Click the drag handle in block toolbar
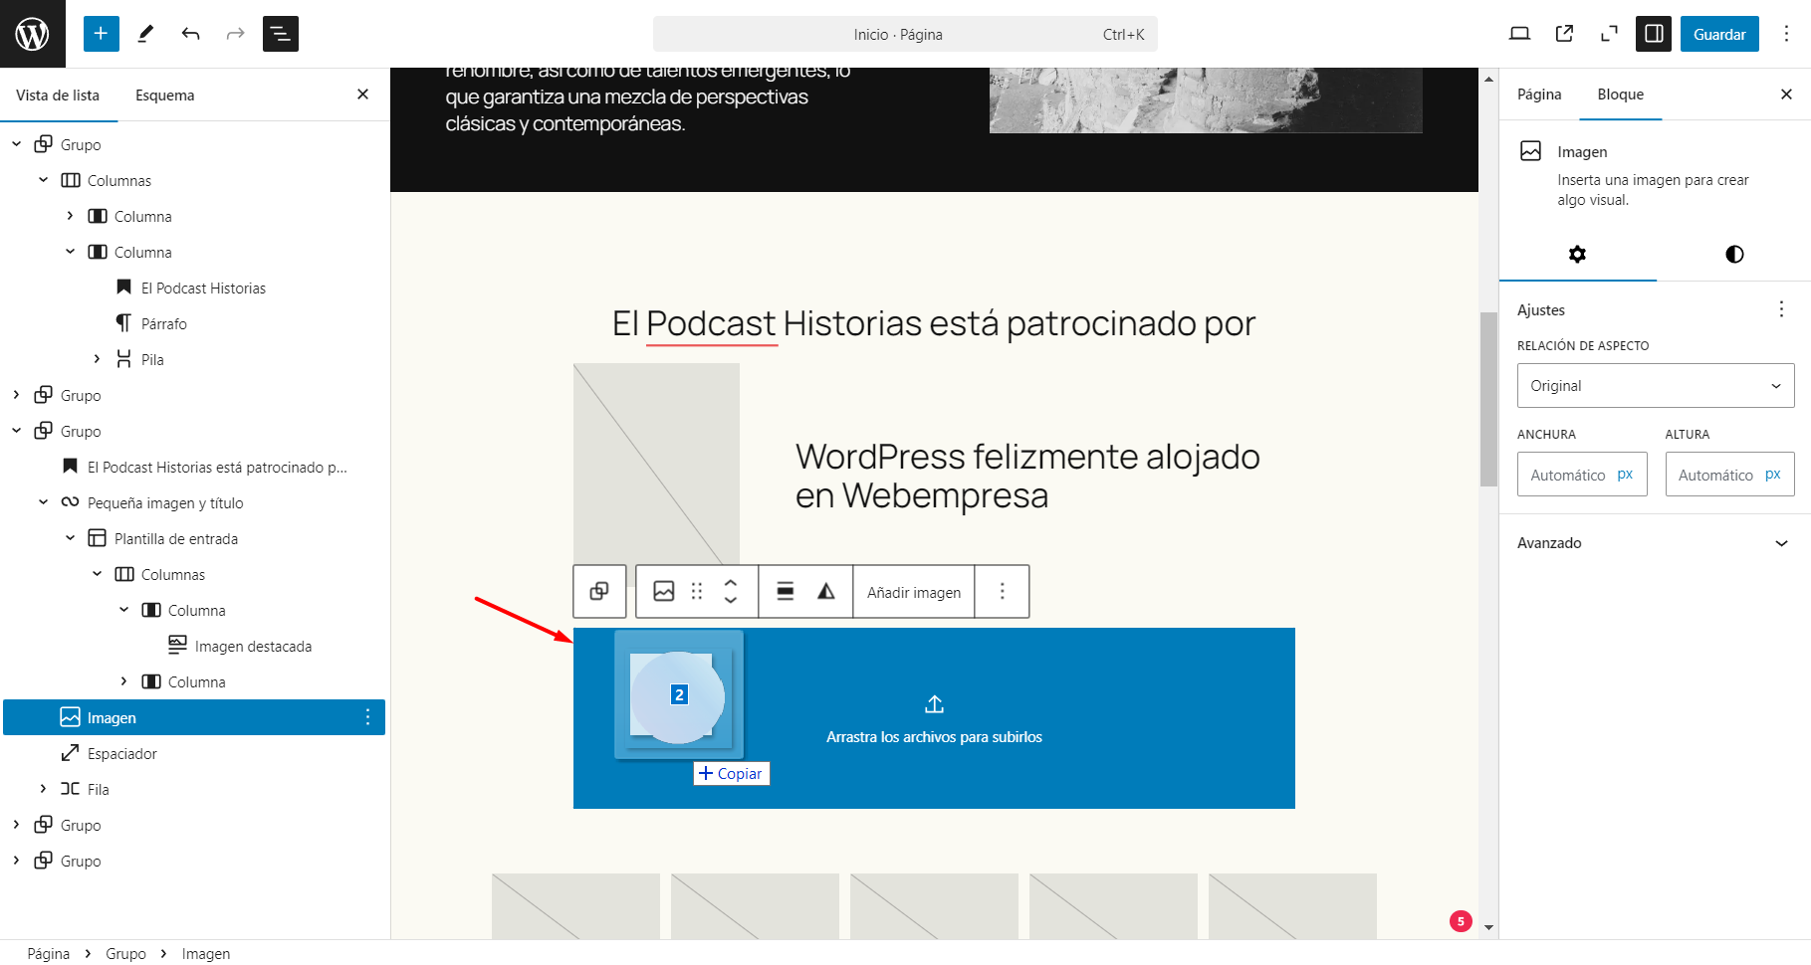 (697, 592)
